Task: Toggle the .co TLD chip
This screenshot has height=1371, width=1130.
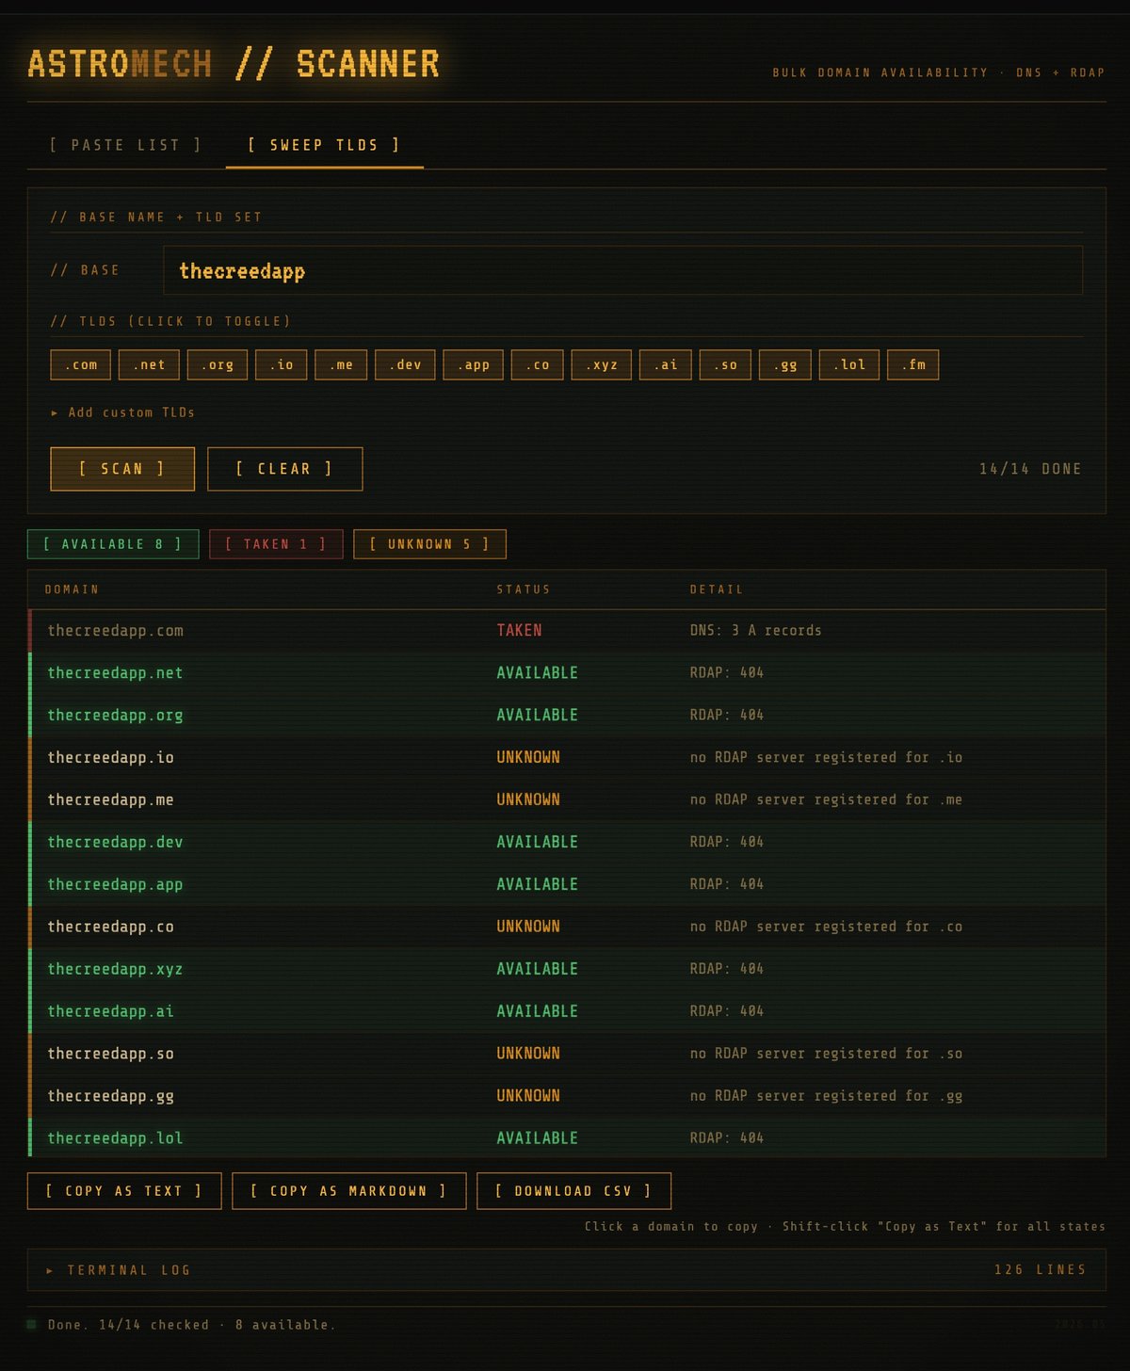Action: [x=538, y=365]
